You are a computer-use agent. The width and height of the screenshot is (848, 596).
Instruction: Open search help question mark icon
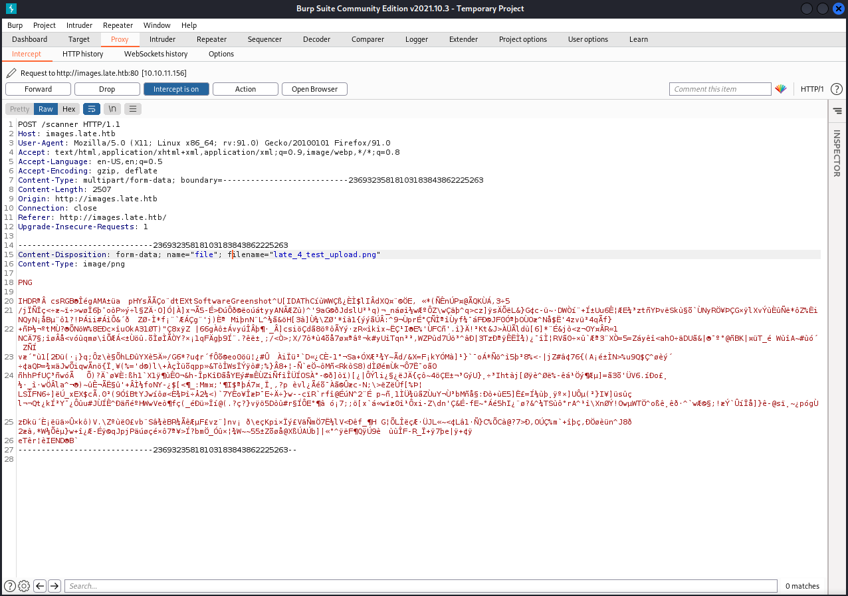9,585
